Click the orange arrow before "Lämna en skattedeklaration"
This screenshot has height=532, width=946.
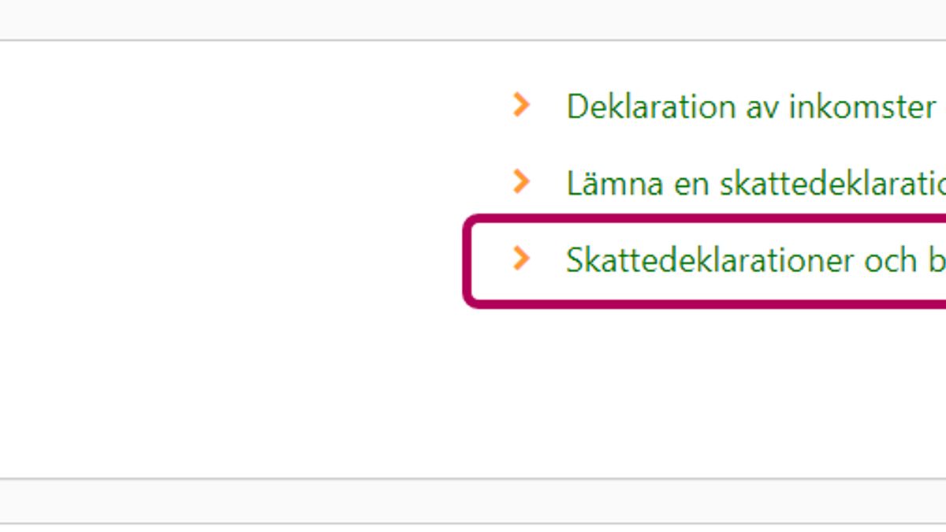point(520,182)
